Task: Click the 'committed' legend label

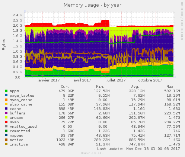Action: pos(20,131)
